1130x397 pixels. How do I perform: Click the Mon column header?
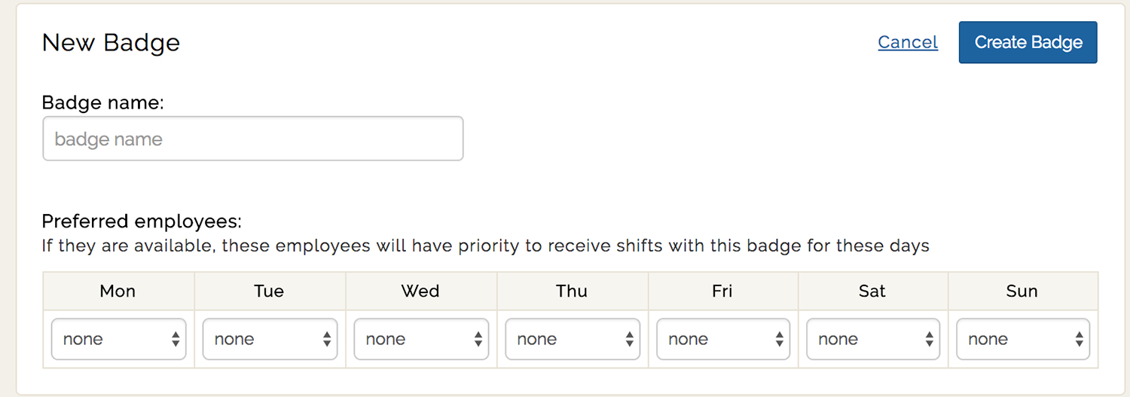[118, 292]
